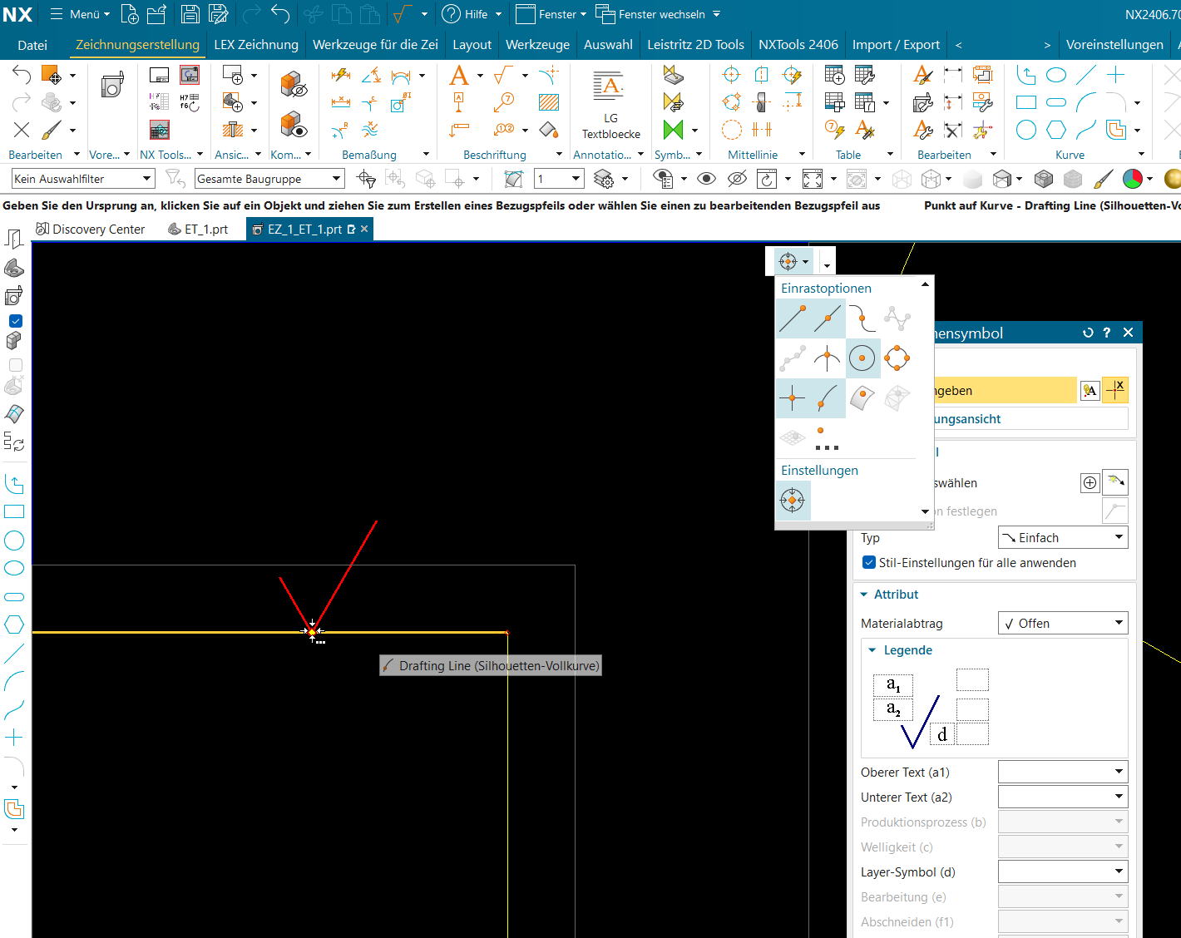Open the Menü button
1181x938 pixels.
(81, 14)
